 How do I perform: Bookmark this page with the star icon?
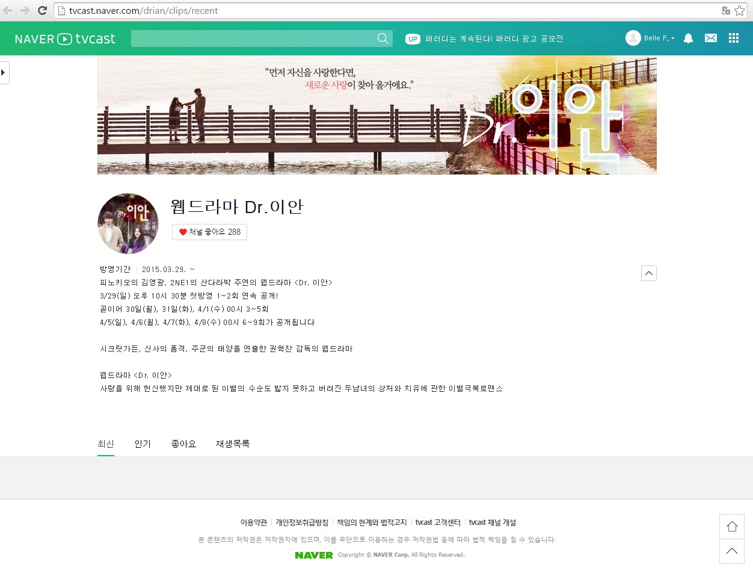tap(739, 11)
